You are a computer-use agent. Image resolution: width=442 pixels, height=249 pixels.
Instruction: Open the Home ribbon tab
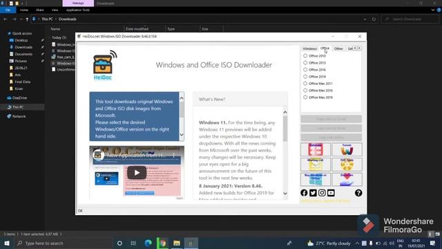coord(24,10)
